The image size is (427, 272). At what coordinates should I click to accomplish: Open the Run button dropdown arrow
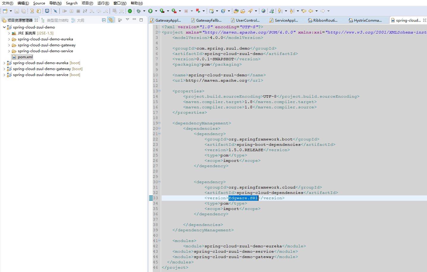(156, 11)
